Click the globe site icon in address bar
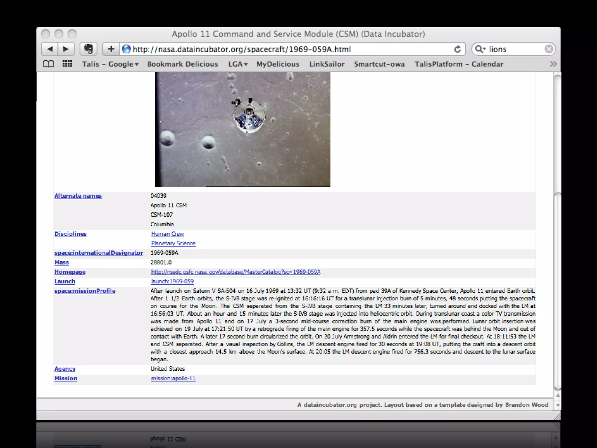This screenshot has width=597, height=448. coord(126,49)
